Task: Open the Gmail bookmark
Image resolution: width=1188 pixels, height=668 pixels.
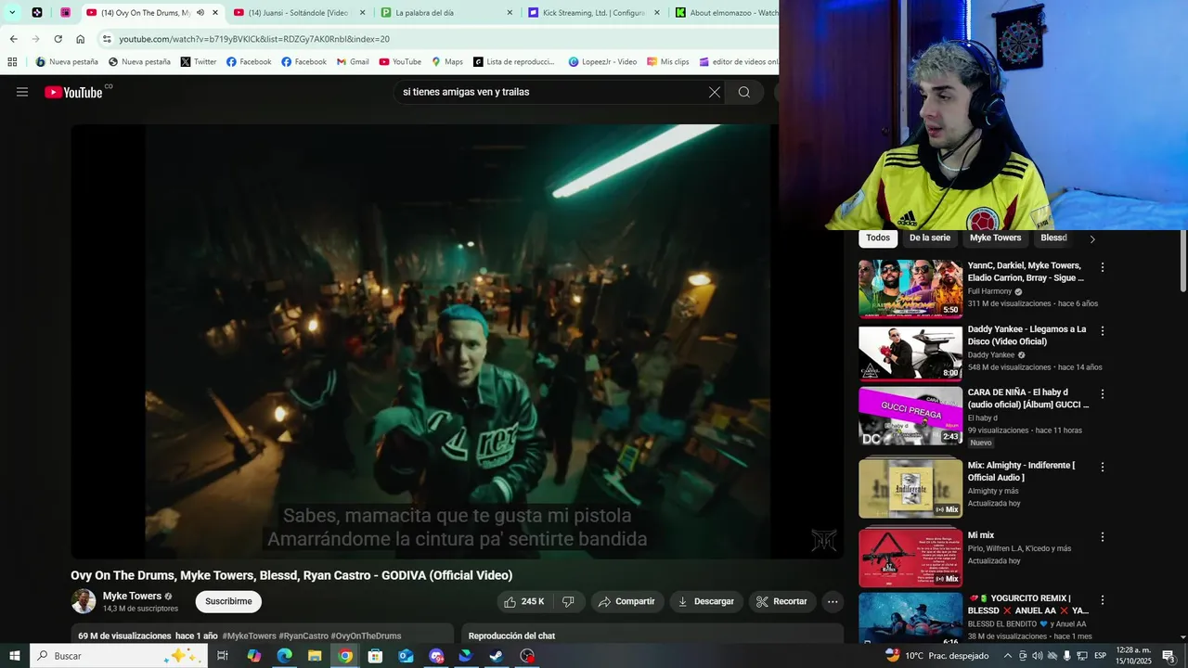Action: [x=353, y=62]
